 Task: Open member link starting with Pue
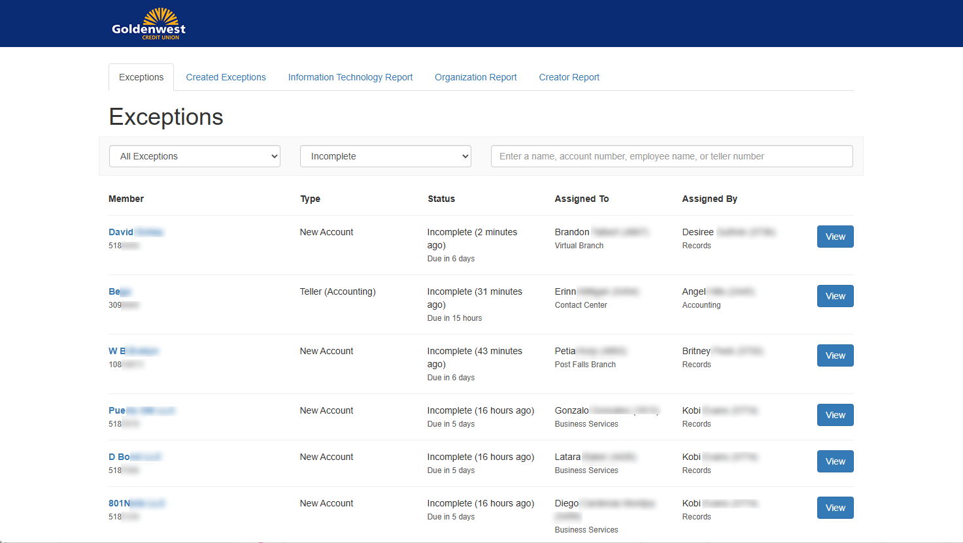click(141, 410)
